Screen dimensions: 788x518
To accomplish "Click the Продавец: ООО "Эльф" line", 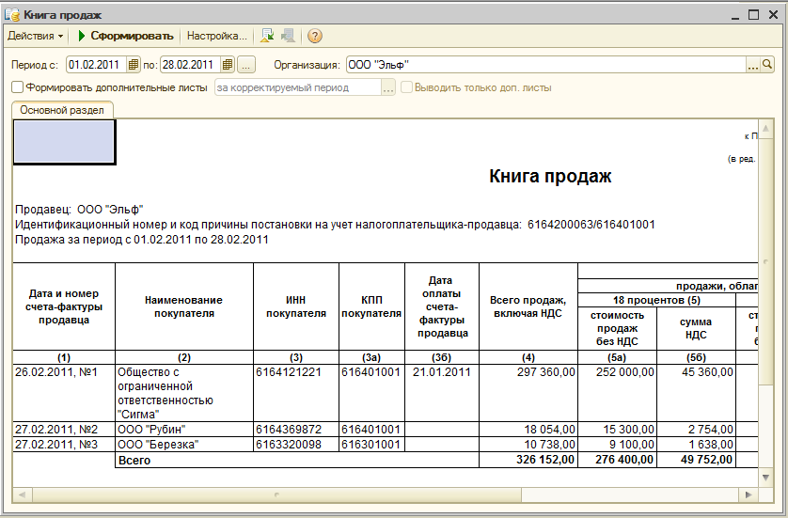I will [x=79, y=210].
